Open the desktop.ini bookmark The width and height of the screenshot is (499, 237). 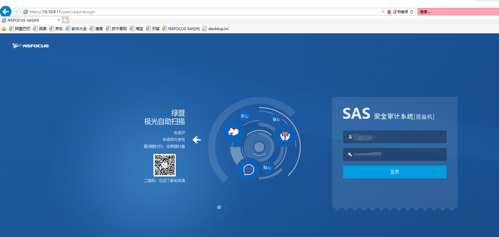click(216, 29)
